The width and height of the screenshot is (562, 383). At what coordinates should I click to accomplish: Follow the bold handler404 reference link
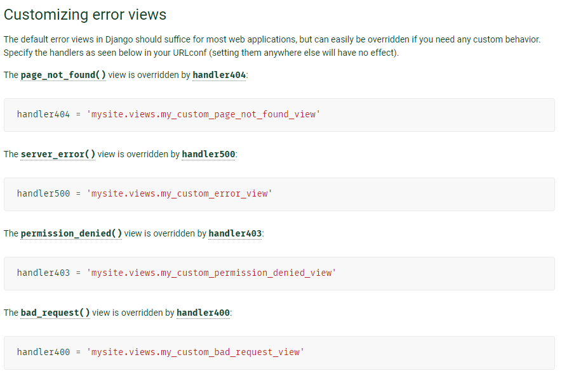(219, 75)
